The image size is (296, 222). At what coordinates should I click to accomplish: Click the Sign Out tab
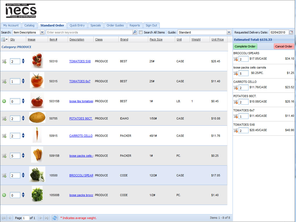click(x=151, y=25)
